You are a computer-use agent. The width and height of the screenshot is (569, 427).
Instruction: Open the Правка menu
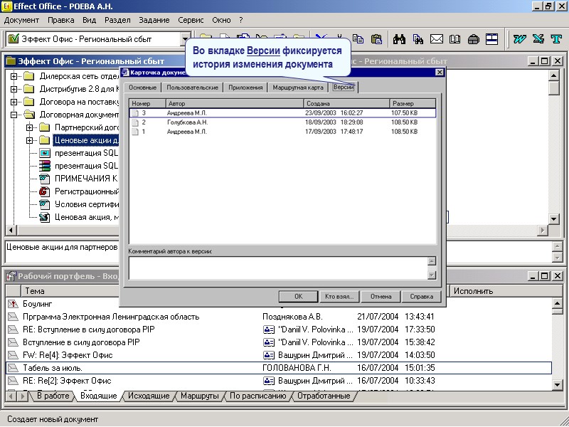point(61,20)
